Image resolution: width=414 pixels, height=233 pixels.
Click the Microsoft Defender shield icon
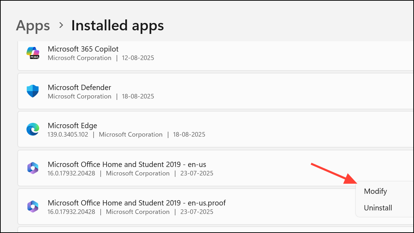coord(33,91)
